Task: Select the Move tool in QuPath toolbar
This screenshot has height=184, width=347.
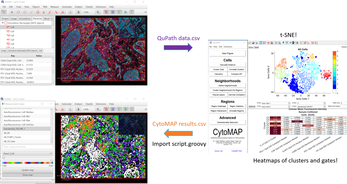Action: point(12,12)
